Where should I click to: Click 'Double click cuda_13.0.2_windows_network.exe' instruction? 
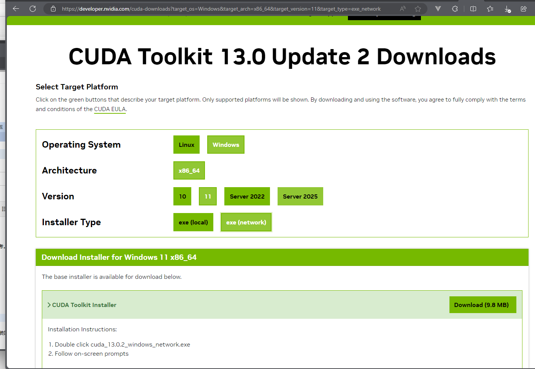point(122,344)
